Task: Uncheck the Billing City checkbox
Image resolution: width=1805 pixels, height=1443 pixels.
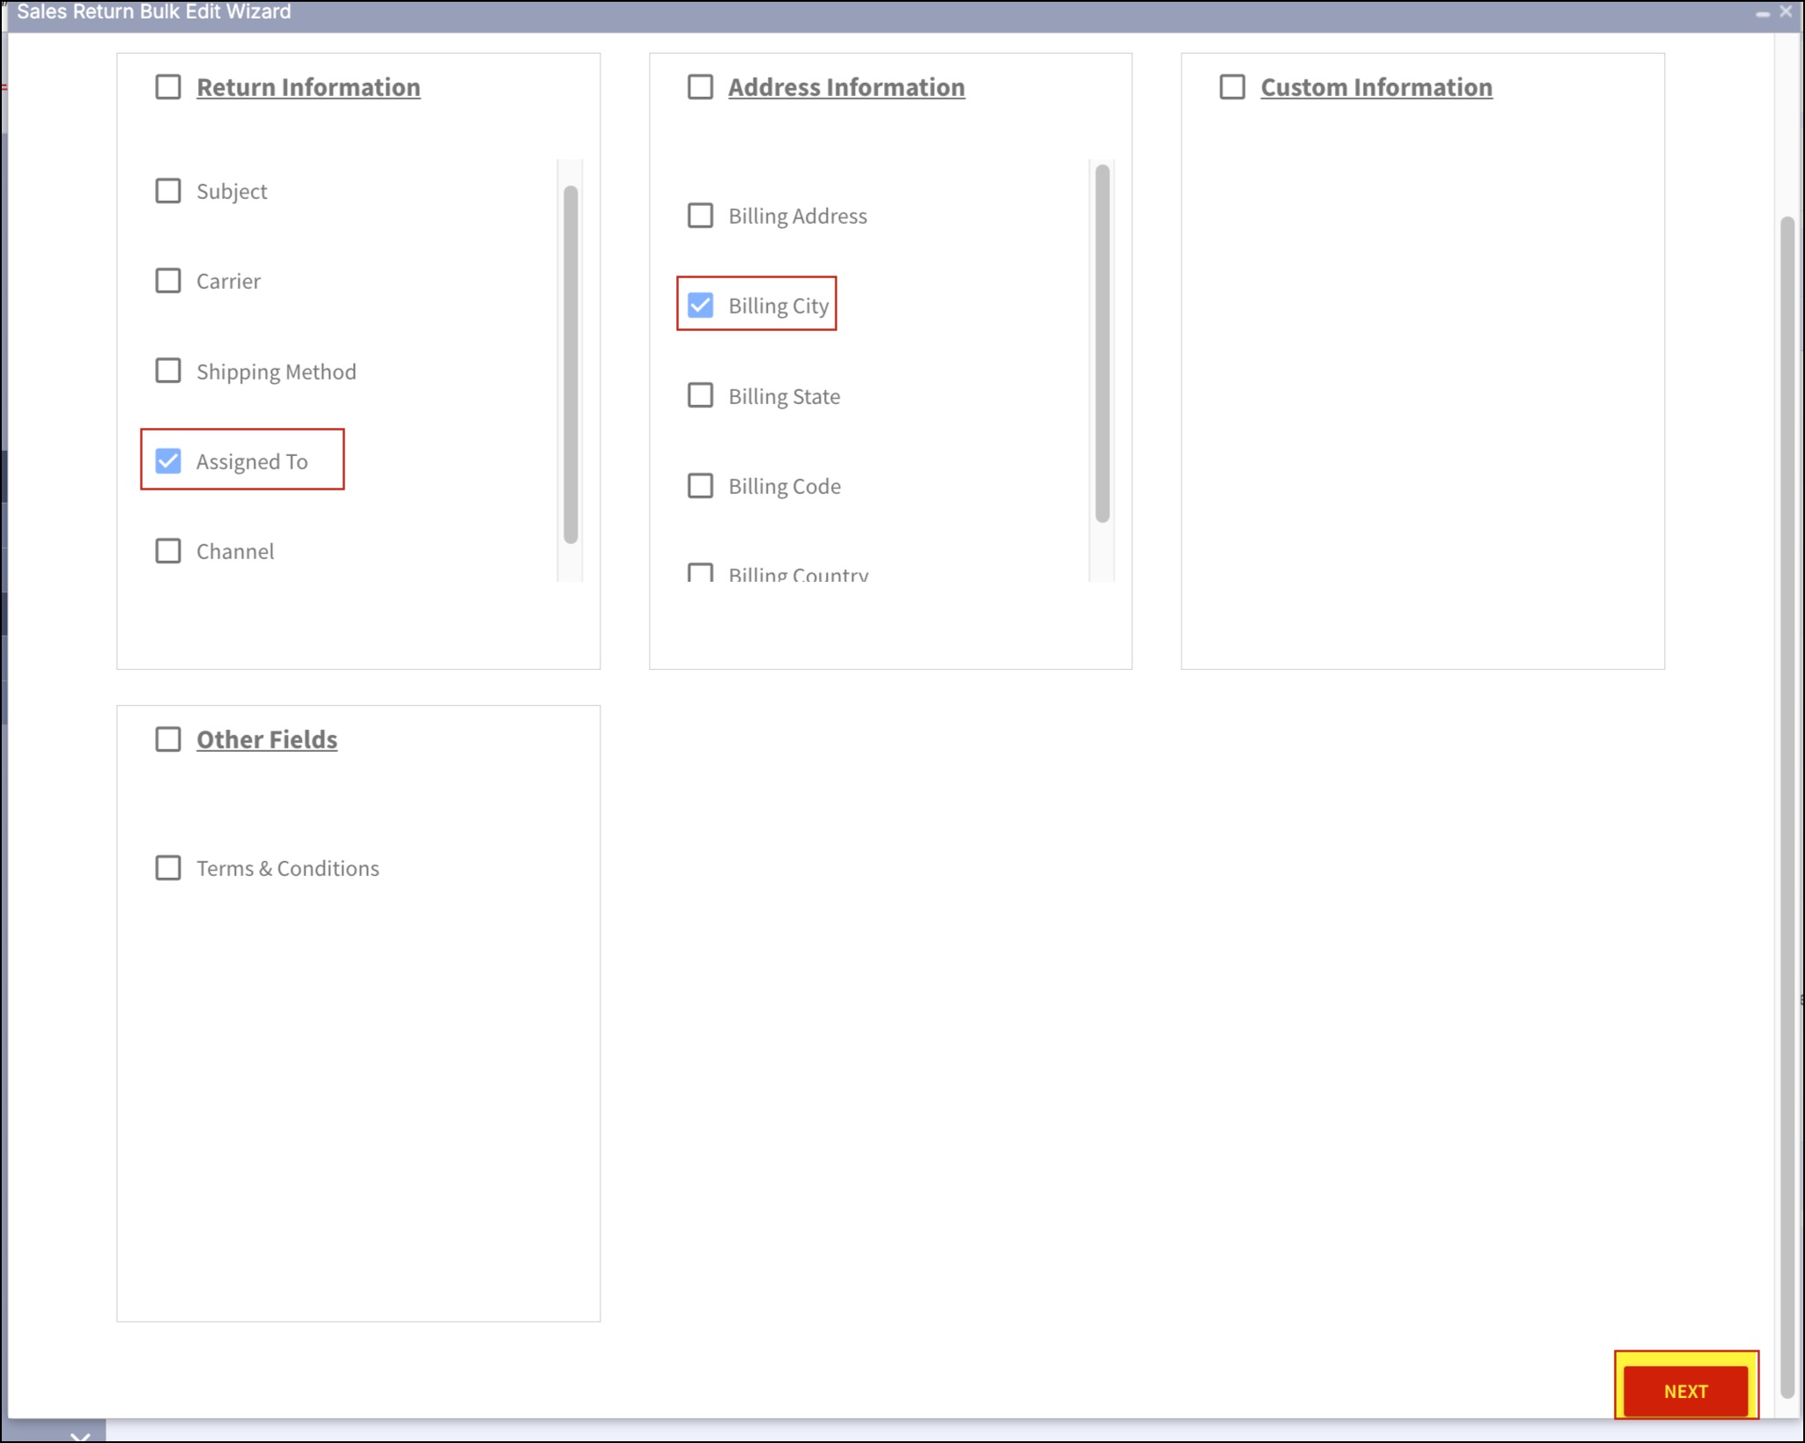Action: tap(700, 306)
